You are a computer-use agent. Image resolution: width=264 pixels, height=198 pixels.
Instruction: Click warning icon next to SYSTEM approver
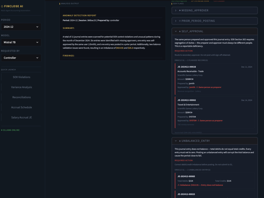tap(198, 121)
